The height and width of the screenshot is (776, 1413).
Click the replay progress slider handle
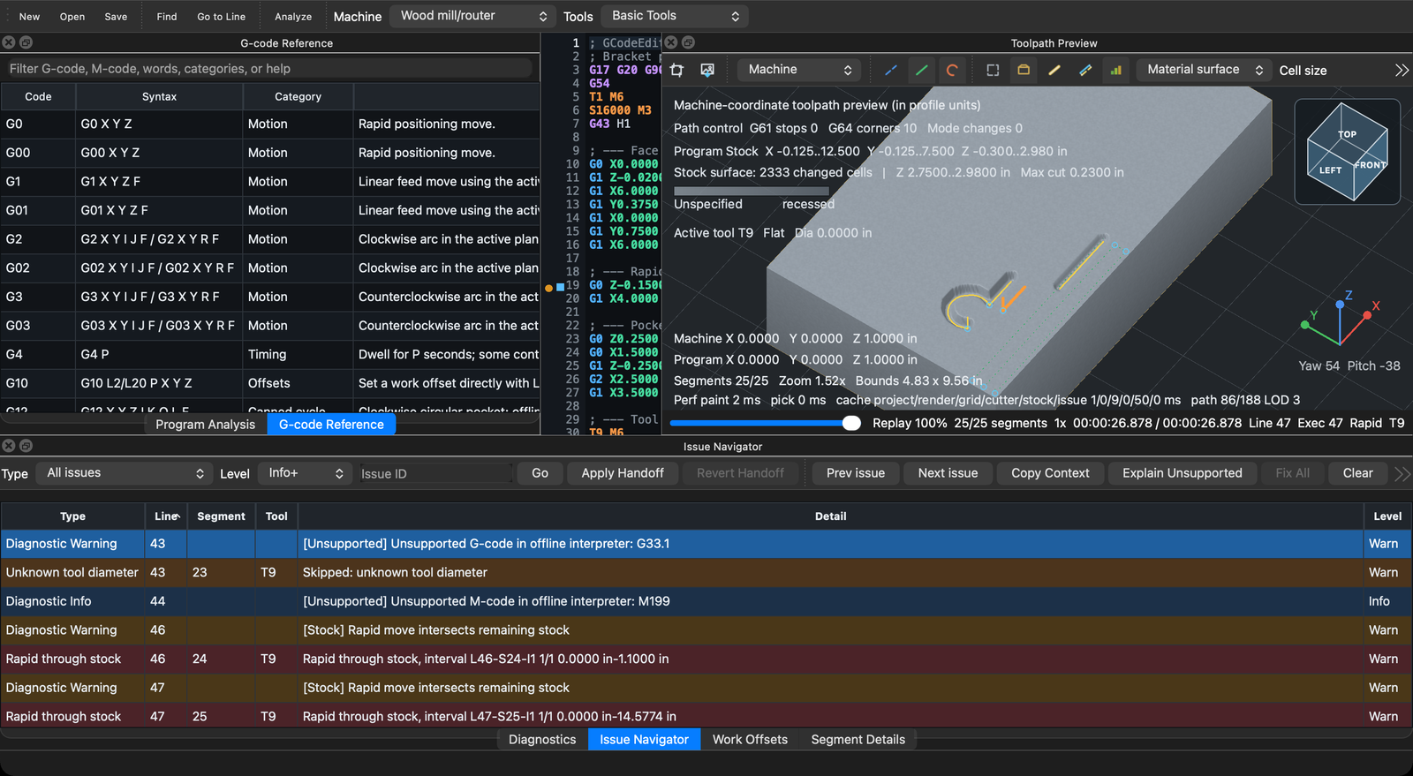[851, 423]
